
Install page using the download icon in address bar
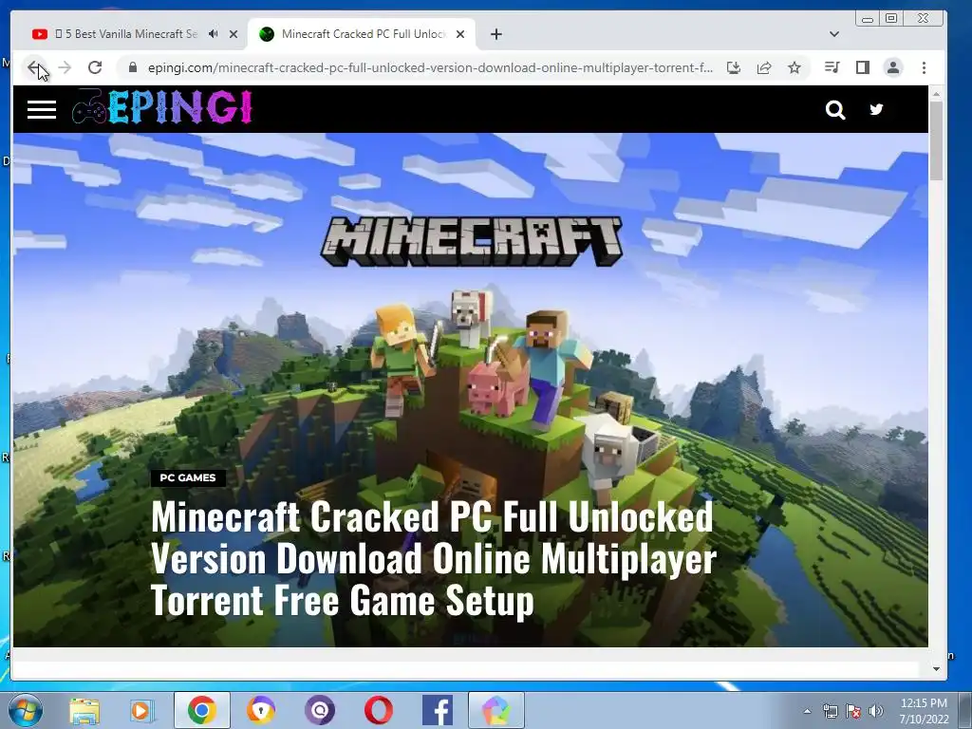[x=734, y=67]
